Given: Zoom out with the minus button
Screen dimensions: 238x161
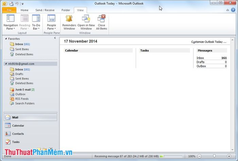Looking at the screenshot, I should [200, 156].
